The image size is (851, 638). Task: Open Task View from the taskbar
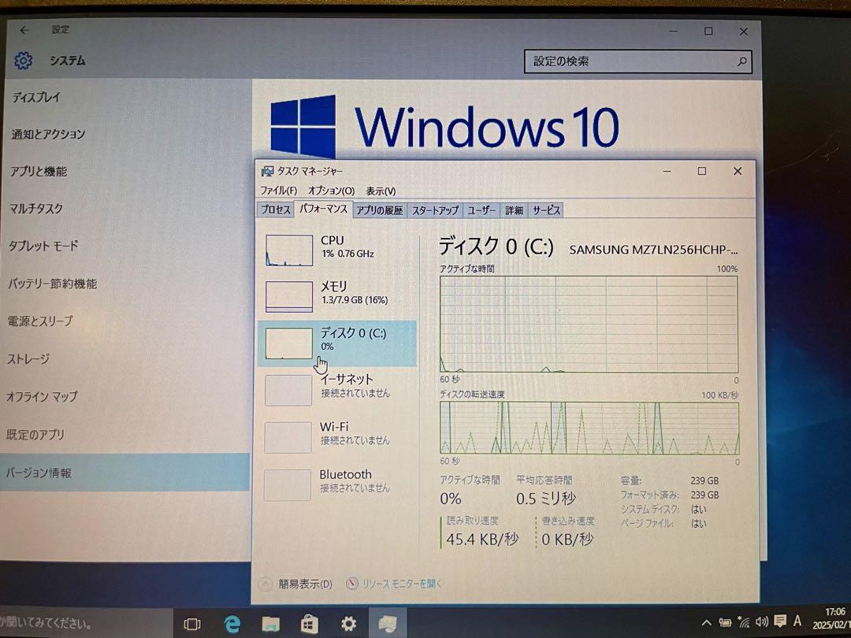pos(192,624)
